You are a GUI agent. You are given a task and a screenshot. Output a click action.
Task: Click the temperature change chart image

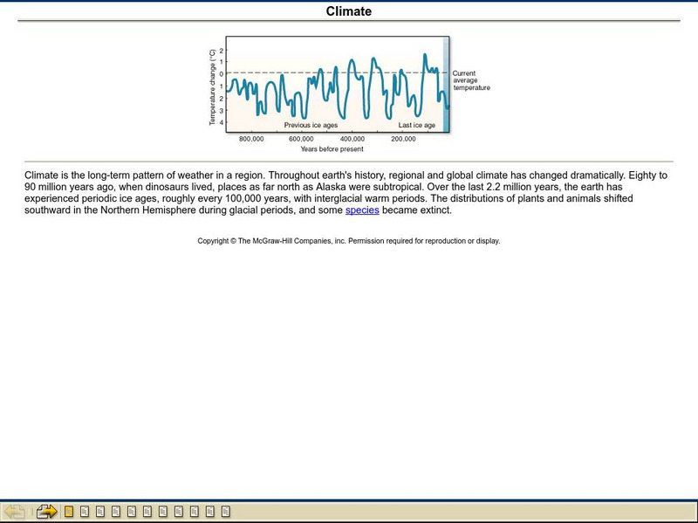349,94
